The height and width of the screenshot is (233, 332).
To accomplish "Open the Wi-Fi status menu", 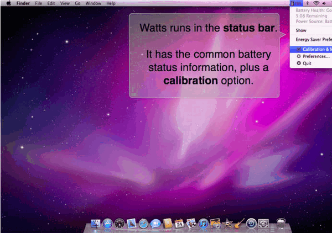I will pos(316,3).
